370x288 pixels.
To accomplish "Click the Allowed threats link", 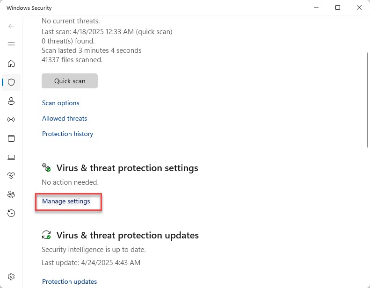I will (65, 118).
